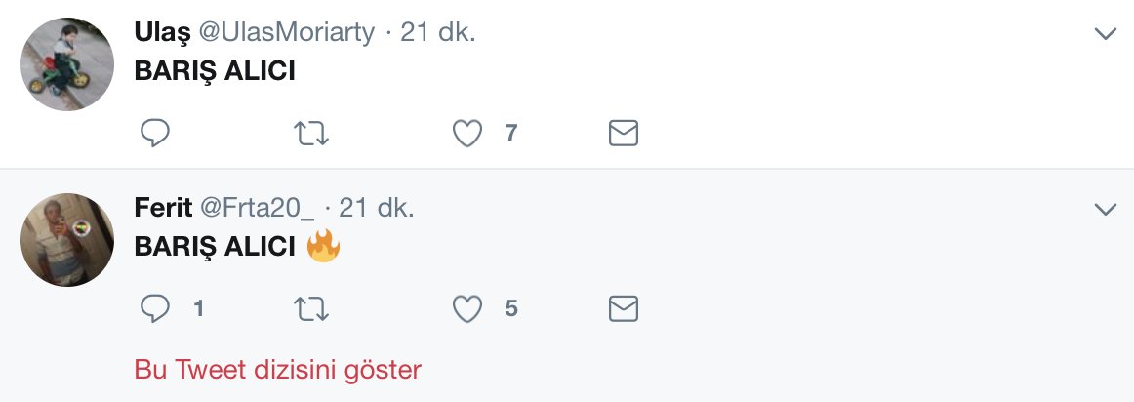The height and width of the screenshot is (402, 1134).
Task: Like Ferit's tweet with 5 likes
Action: [x=468, y=309]
